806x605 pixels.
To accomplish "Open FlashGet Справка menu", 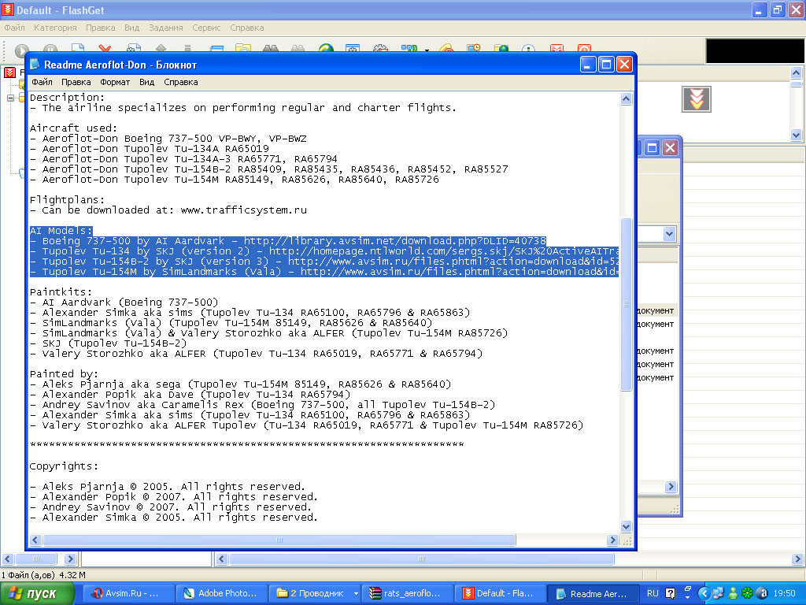I will 246,28.
